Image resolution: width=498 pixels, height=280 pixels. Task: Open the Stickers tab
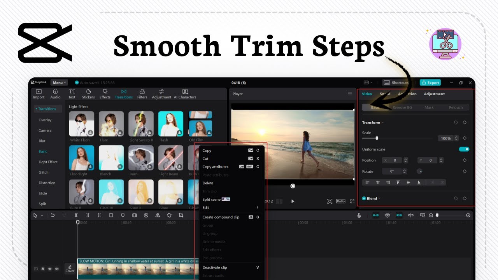coord(88,94)
